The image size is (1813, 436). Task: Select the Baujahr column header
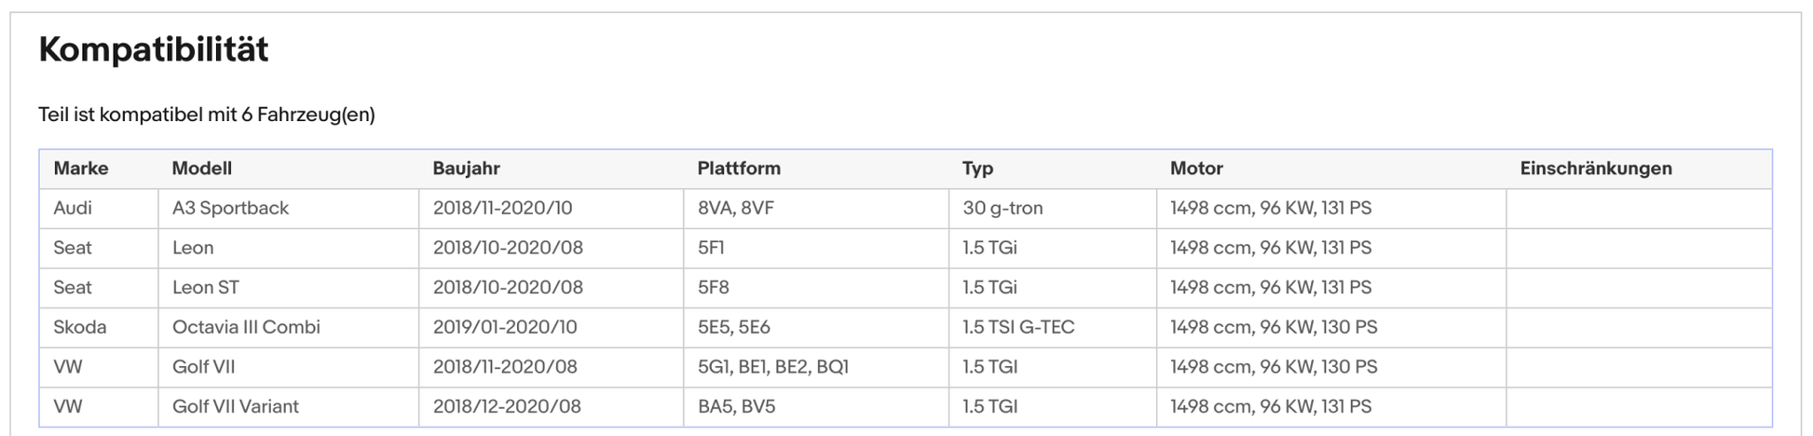[x=466, y=169]
